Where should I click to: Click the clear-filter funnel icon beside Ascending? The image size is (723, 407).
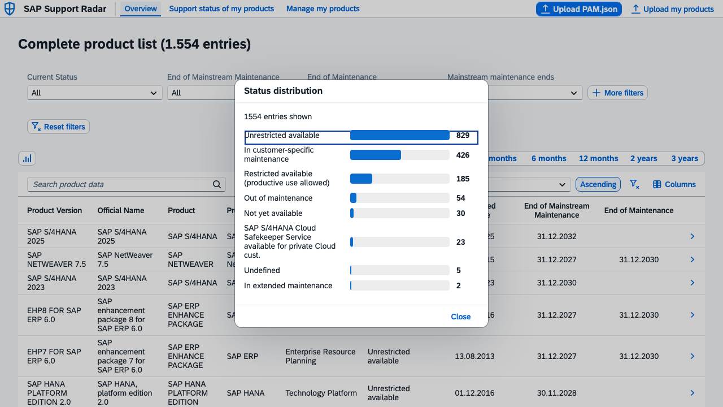(634, 184)
